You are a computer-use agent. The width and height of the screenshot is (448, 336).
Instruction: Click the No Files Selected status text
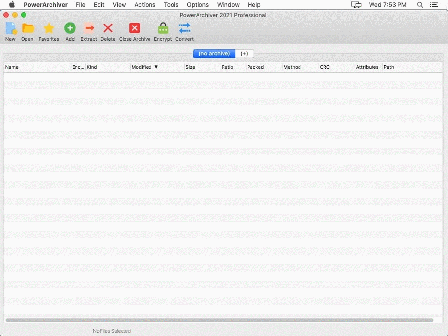(112, 331)
